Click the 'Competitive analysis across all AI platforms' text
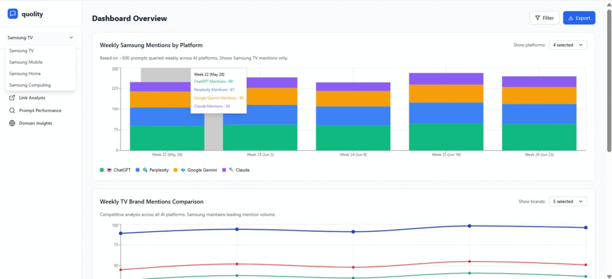 pos(188,215)
